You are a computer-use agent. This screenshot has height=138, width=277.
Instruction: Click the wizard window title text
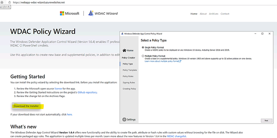[x=143, y=34]
